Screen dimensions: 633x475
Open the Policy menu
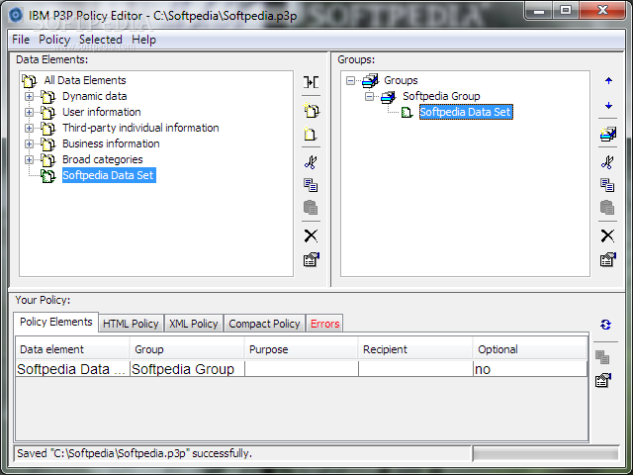[x=54, y=40]
